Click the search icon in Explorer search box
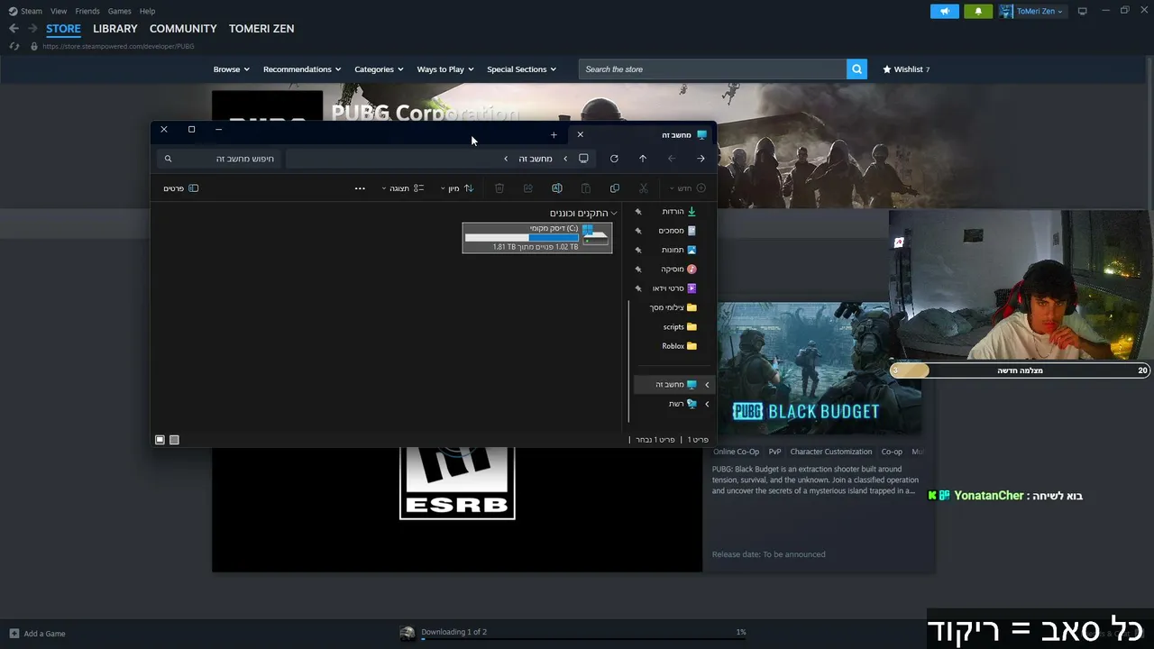 [168, 159]
